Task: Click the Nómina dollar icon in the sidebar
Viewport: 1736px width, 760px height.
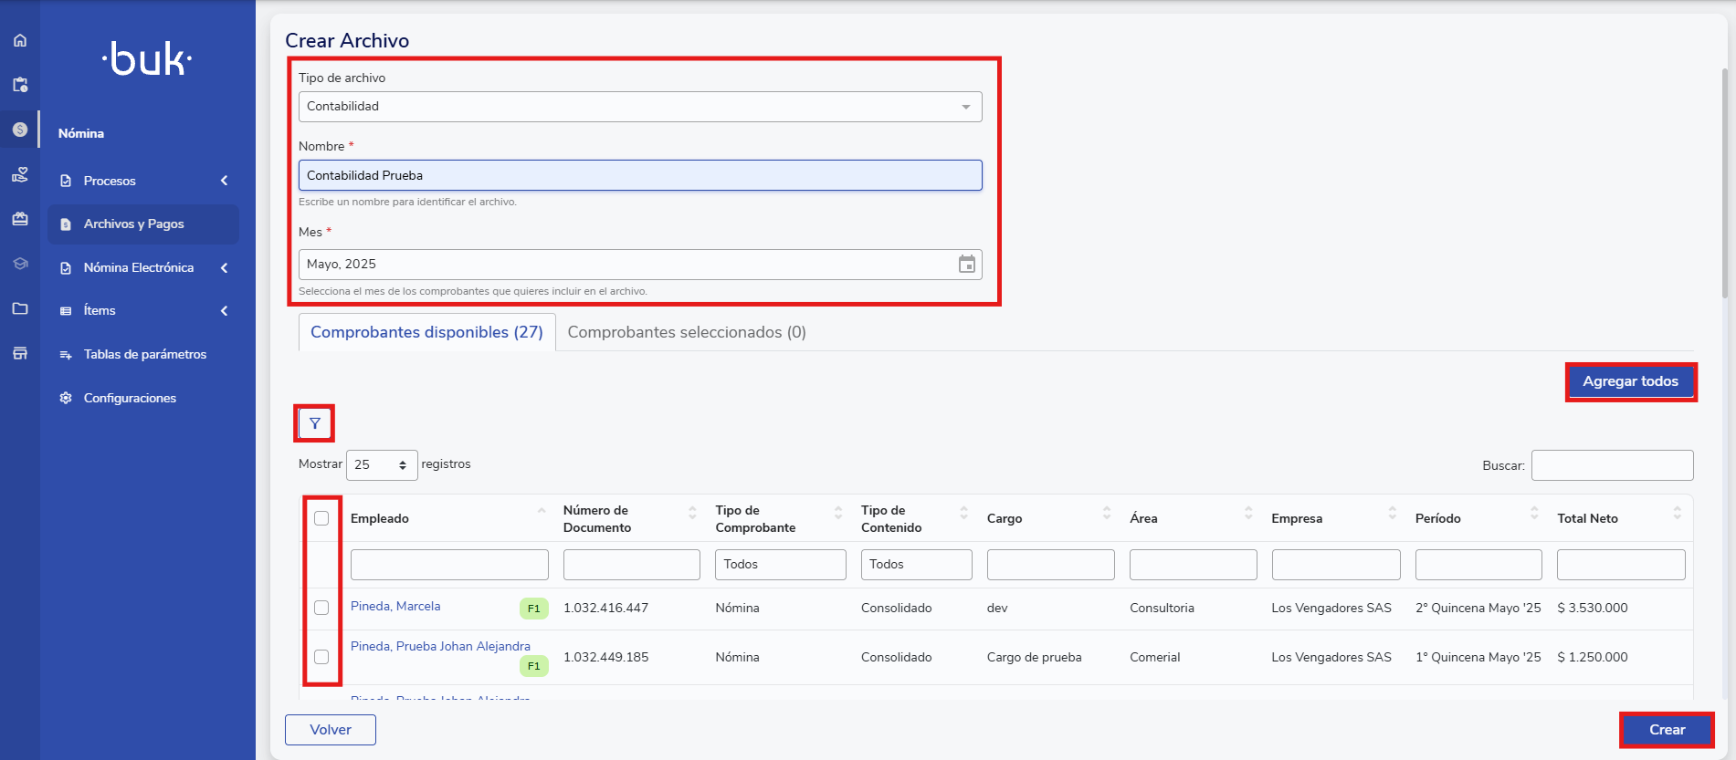Action: coord(20,130)
